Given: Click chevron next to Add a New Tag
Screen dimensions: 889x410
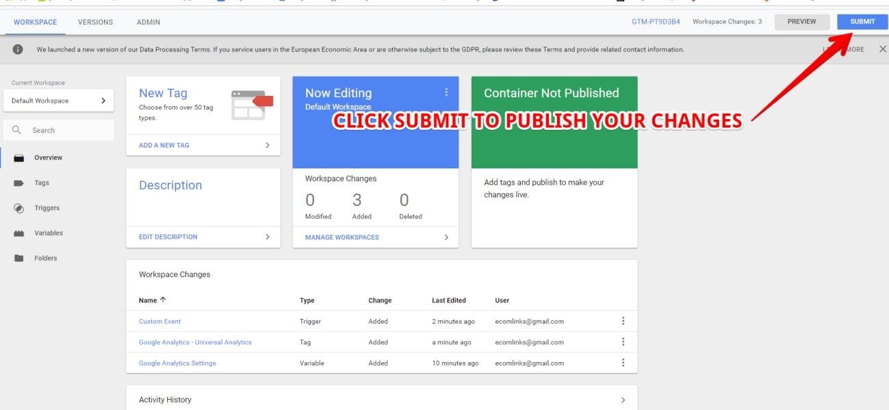Looking at the screenshot, I should click(268, 145).
